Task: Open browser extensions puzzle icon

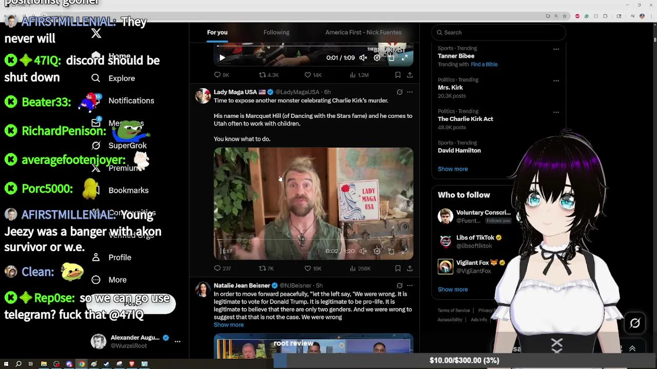Action: (605, 16)
